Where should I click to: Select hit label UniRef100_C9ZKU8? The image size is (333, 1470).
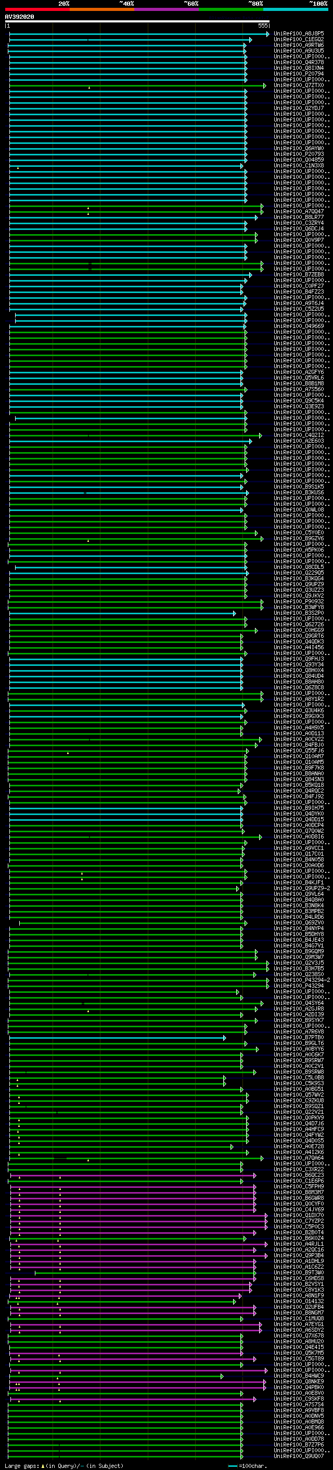coord(299,1100)
